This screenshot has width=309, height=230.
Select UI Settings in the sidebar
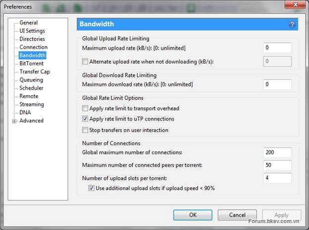pyautogui.click(x=32, y=31)
